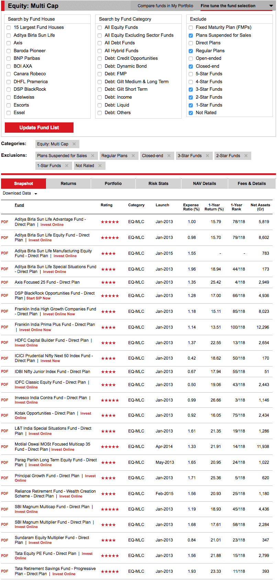277x580 pixels.
Task: Remove the 2-Star Funds exclusion tag
Action: coord(246,156)
